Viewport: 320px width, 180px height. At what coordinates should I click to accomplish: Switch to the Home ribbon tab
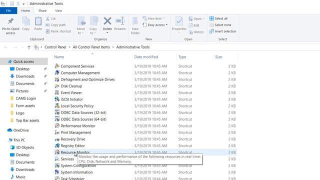pyautogui.click(x=25, y=10)
